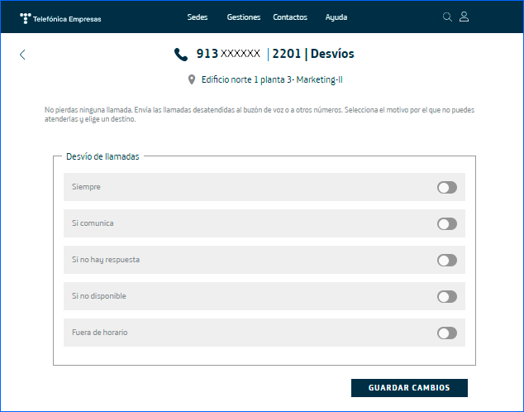Click the Edificio norte address text
Viewport: 524px width, 412px height.
click(x=271, y=80)
